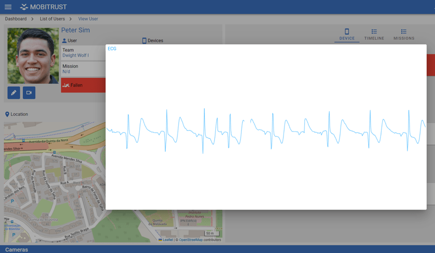
Task: Click the Devices phone icon
Action: (x=144, y=41)
